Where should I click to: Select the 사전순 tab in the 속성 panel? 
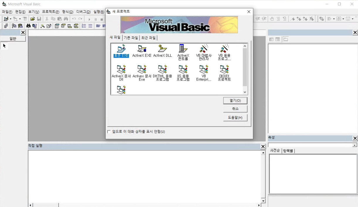pyautogui.click(x=275, y=150)
